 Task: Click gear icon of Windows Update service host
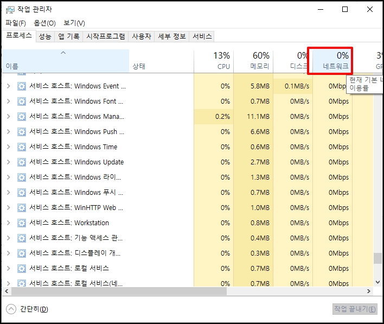pyautogui.click(x=22, y=162)
